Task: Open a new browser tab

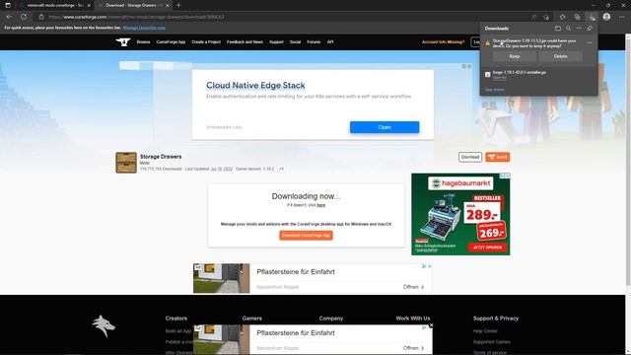Action: pyautogui.click(x=178, y=5)
